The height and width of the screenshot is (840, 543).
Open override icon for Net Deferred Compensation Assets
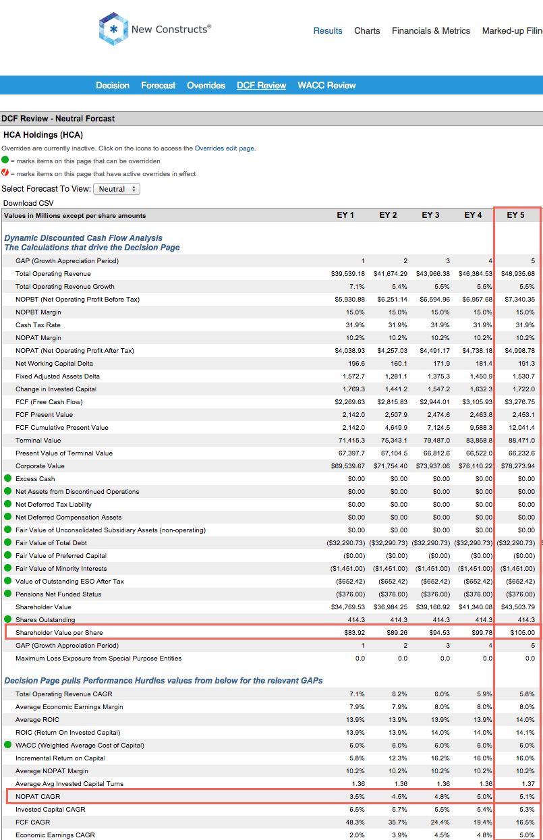pos(8,517)
